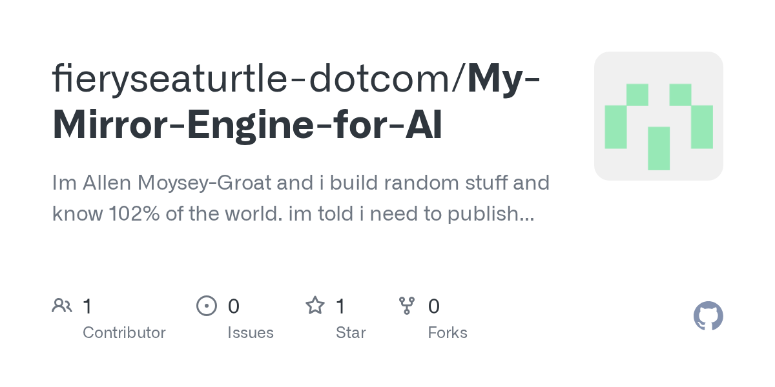Click the issues count number 0
The height and width of the screenshot is (387, 775).
point(234,306)
